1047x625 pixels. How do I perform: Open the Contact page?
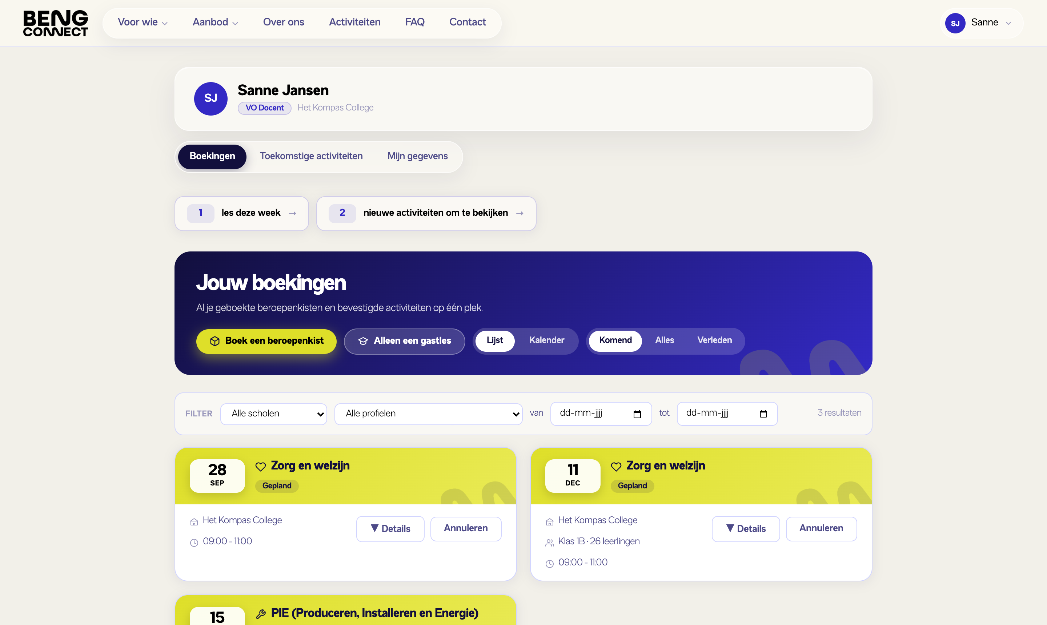coord(467,22)
